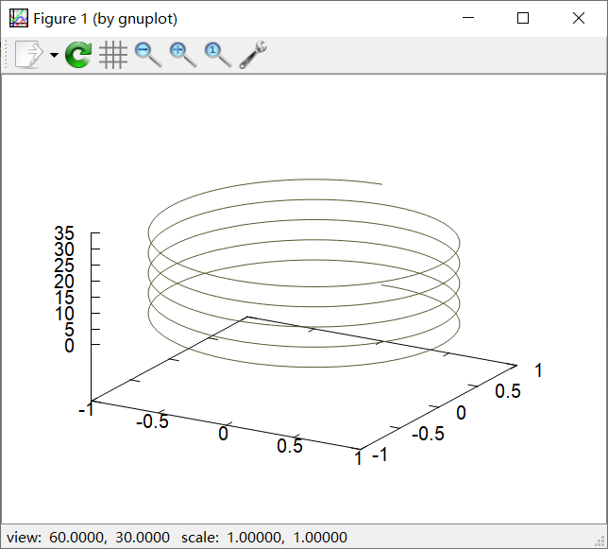Click the status bar '30.0000' value
The width and height of the screenshot is (608, 549).
pos(143,538)
